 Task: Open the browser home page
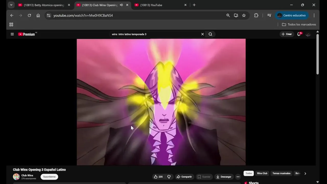[x=38, y=15]
